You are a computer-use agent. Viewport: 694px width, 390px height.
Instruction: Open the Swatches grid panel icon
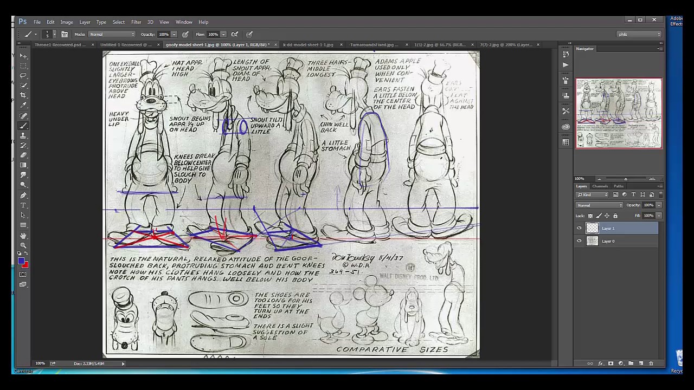pyautogui.click(x=566, y=142)
